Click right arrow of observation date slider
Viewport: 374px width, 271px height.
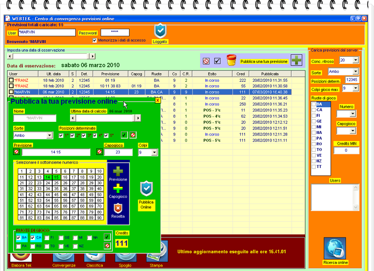pyautogui.click(x=92, y=56)
